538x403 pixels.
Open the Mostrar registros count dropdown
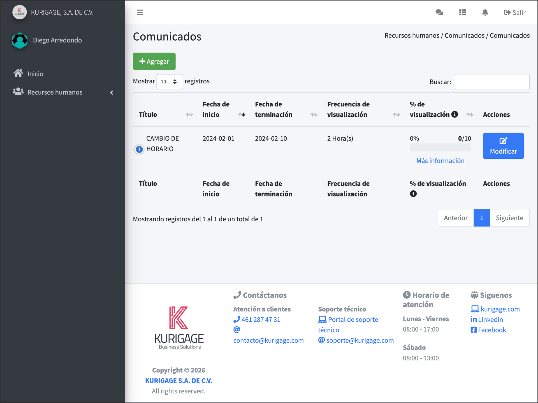click(170, 81)
